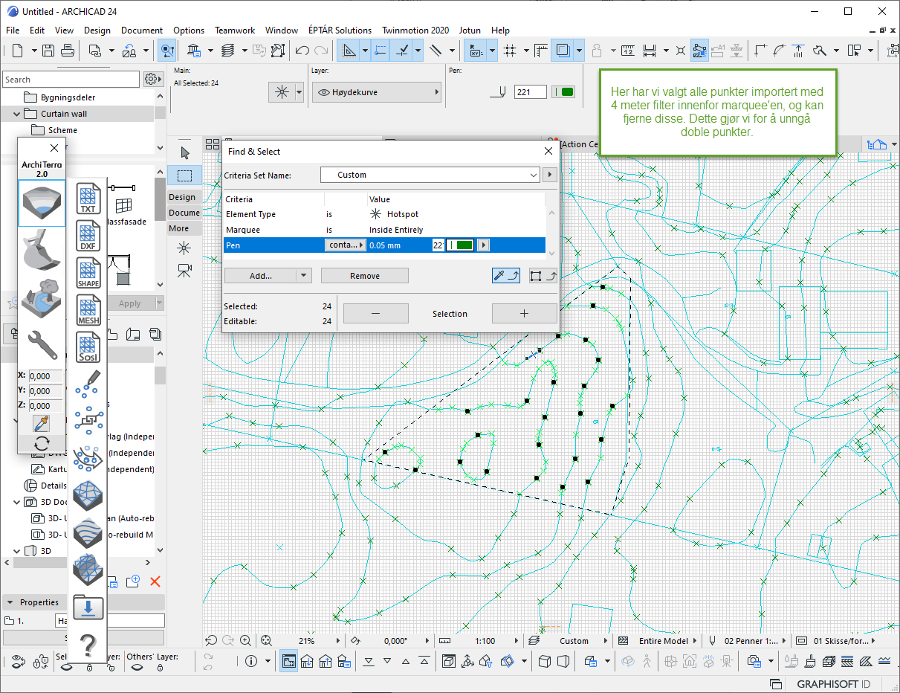Click the SOSI import icon
The image size is (900, 693).
coord(88,347)
